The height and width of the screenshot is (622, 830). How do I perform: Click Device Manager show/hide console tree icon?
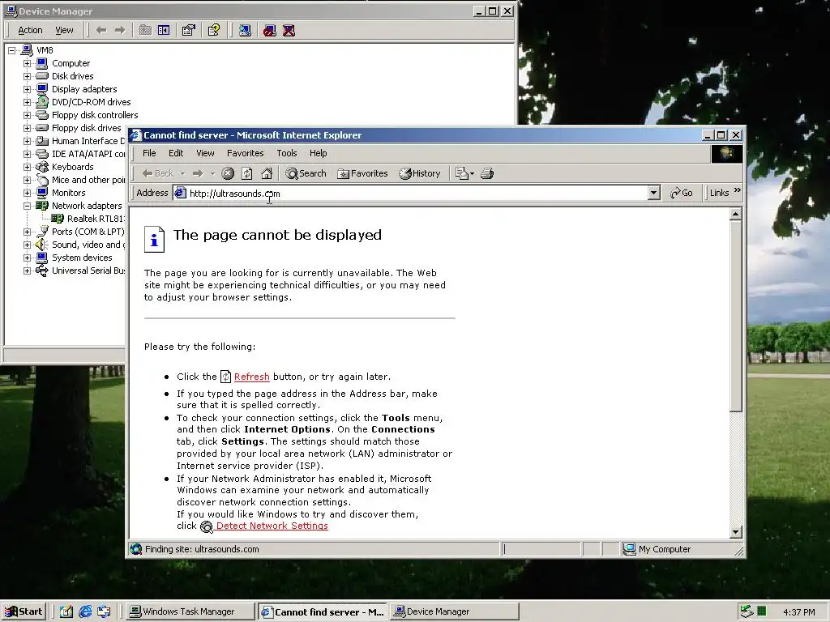164,30
